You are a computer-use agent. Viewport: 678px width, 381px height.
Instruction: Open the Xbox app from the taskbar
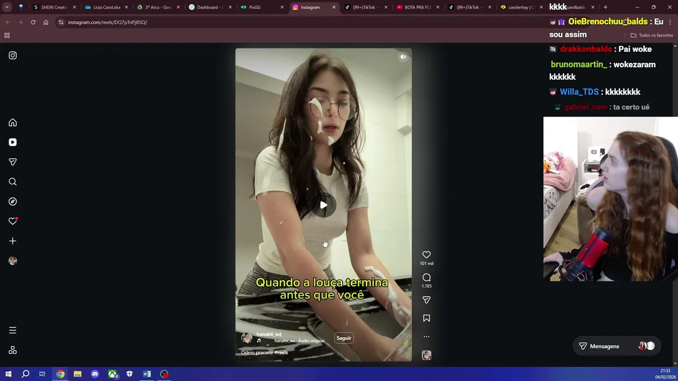coord(113,374)
